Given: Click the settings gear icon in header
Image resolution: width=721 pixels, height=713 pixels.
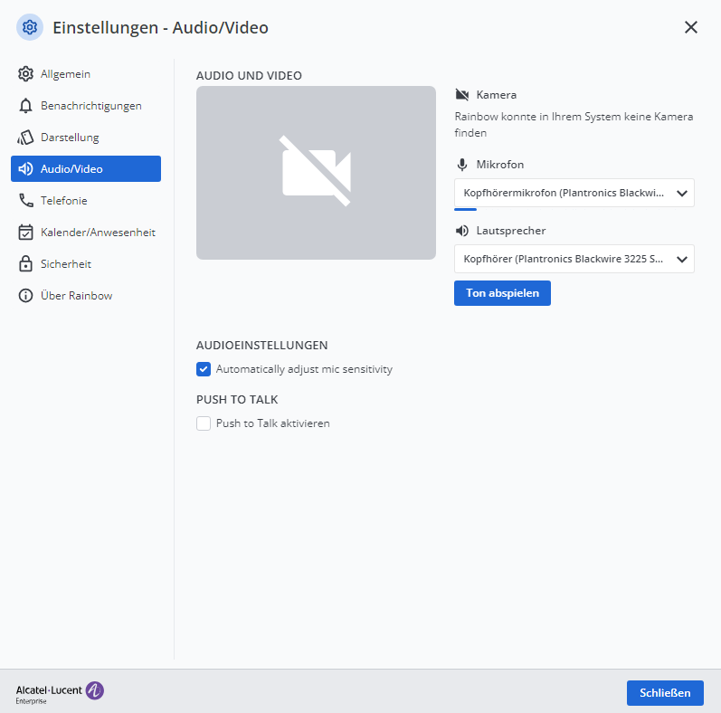Looking at the screenshot, I should (x=30, y=27).
